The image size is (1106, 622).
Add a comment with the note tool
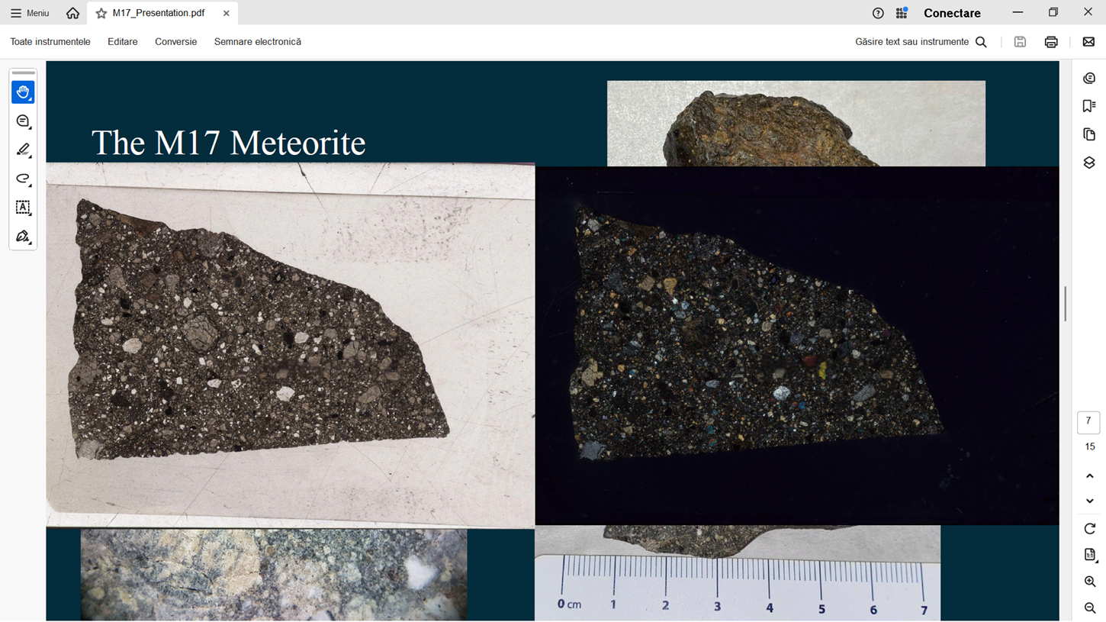23,121
